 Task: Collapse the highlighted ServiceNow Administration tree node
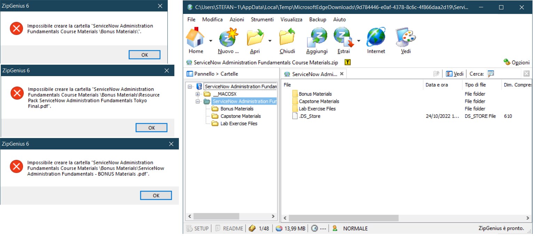[197, 101]
